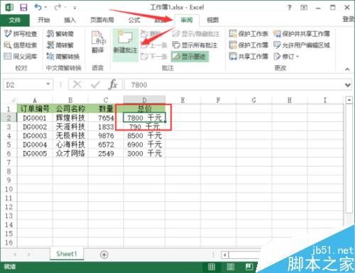Viewport: 355px width, 273px height.
Task: Select the 审阅 ribbon tab
Action: point(187,20)
